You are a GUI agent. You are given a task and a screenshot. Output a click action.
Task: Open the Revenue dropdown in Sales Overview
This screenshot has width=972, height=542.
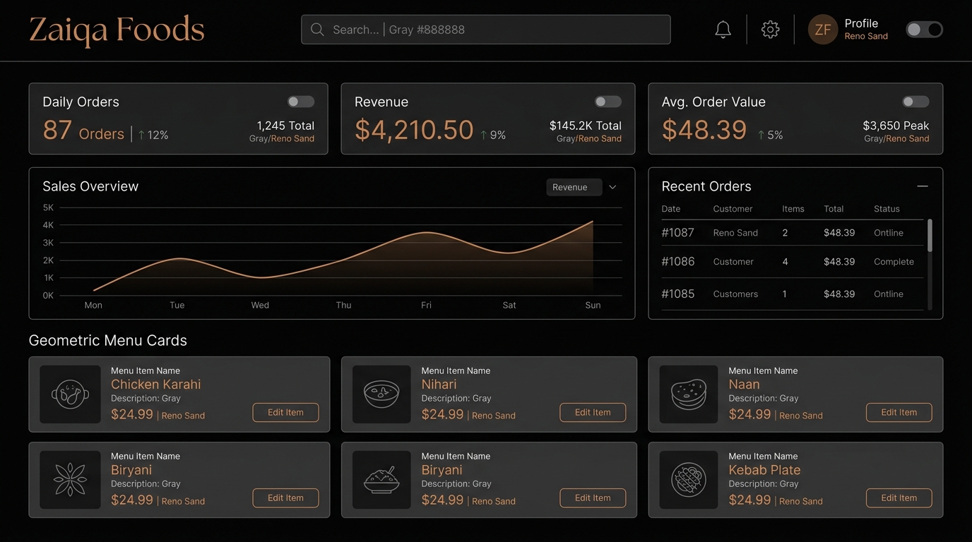click(574, 187)
